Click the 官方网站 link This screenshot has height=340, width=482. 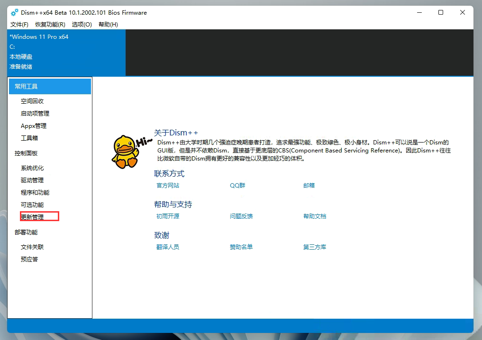(168, 185)
